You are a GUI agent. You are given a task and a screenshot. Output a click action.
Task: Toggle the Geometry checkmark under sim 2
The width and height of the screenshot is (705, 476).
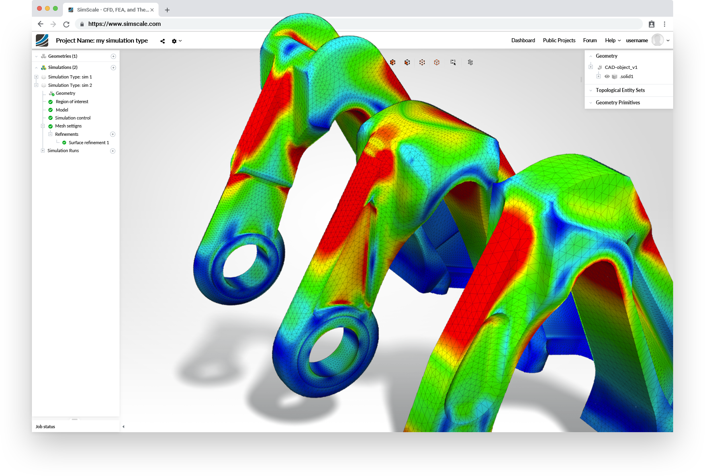click(52, 93)
